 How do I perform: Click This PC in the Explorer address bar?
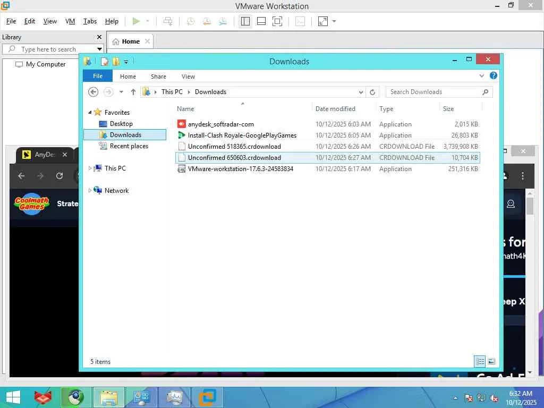(172, 92)
